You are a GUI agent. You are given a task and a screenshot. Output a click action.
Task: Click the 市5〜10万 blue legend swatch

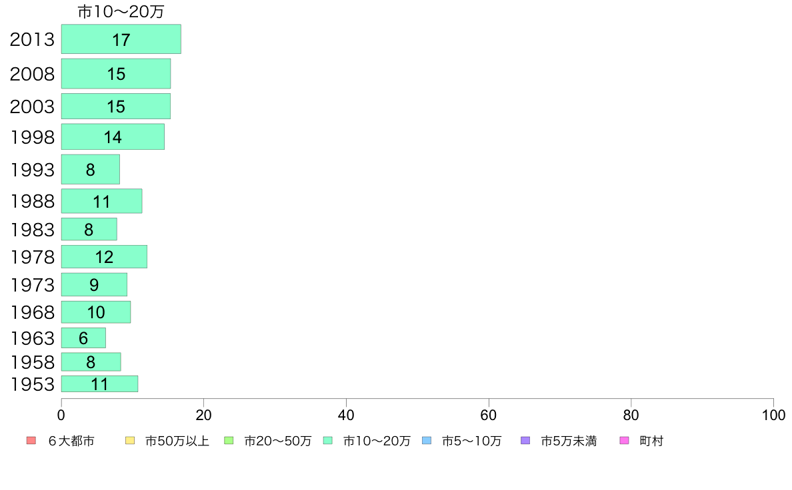(427, 441)
